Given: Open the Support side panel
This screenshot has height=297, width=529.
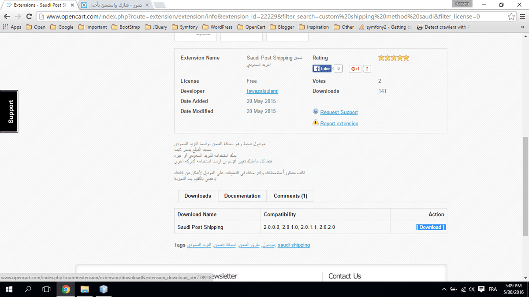Looking at the screenshot, I should pyautogui.click(x=9, y=111).
